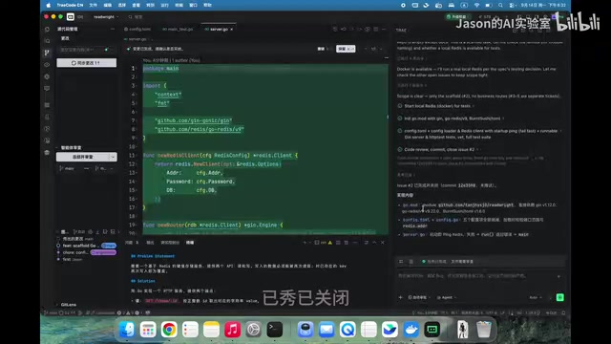Open the Apple menu
This screenshot has width=611, height=344.
pos(49,5)
